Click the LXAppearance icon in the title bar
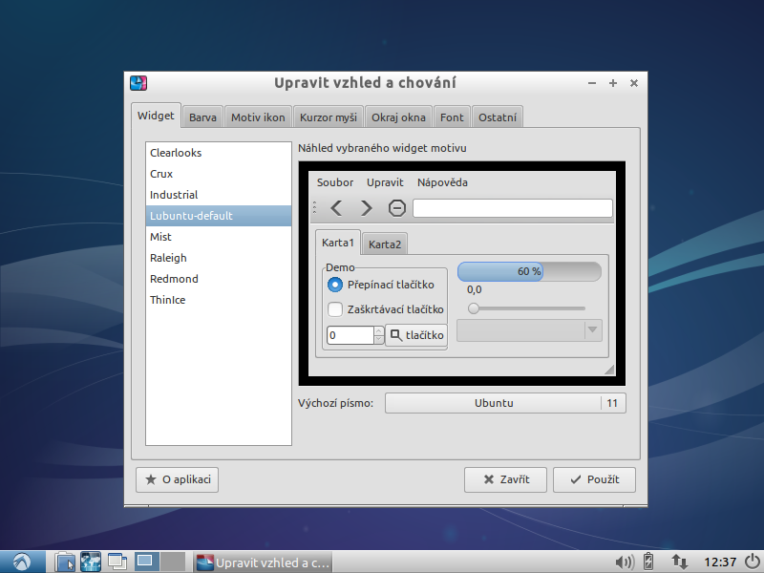The image size is (764, 573). click(x=137, y=82)
